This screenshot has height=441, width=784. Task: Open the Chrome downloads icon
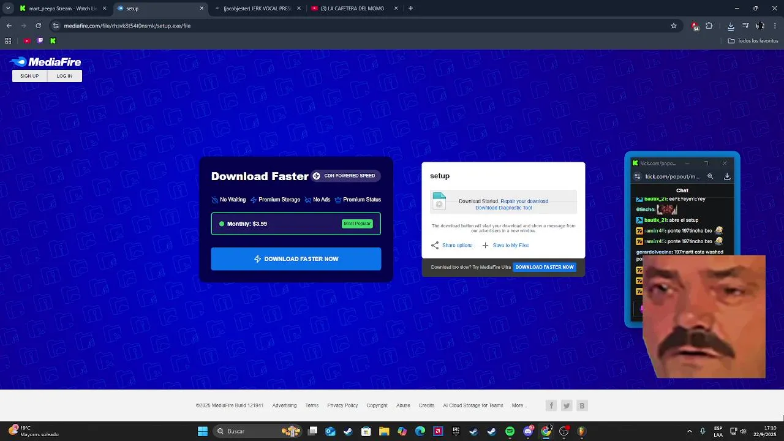pyautogui.click(x=731, y=26)
